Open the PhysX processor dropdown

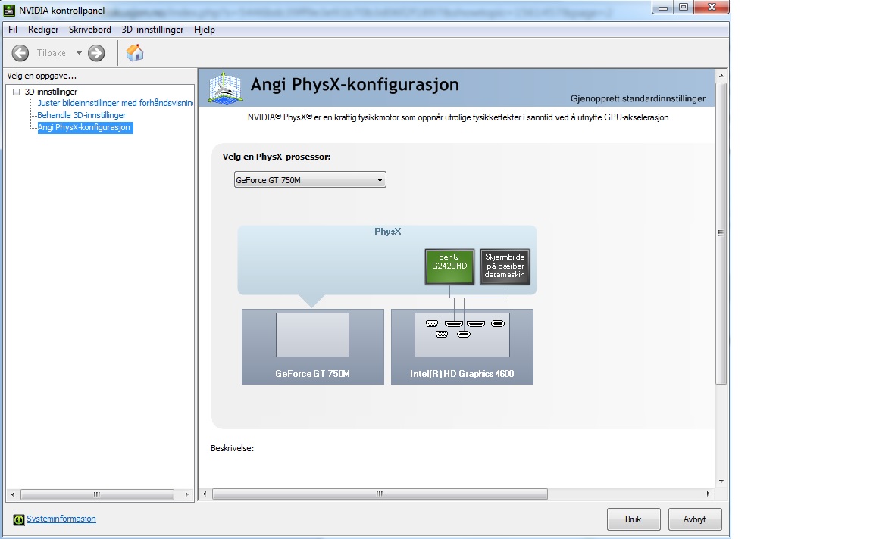coord(310,179)
